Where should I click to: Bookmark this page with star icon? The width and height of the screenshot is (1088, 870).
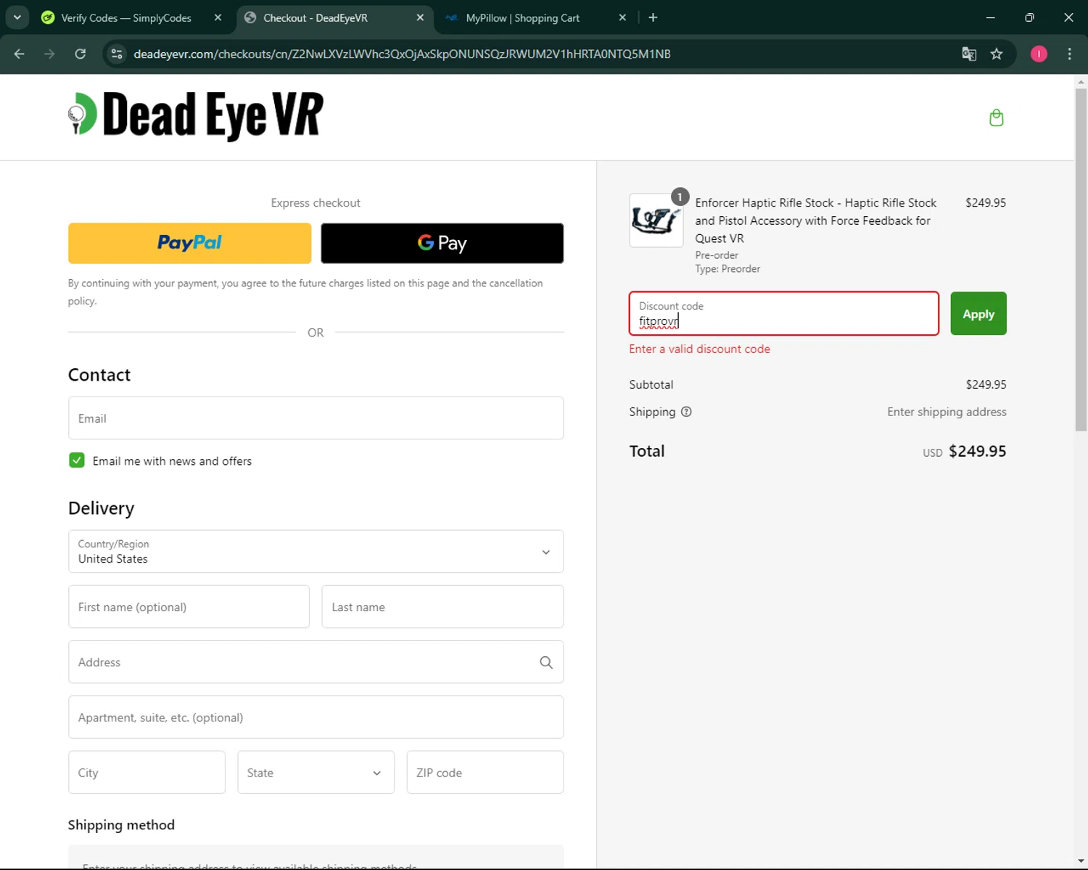(x=997, y=54)
